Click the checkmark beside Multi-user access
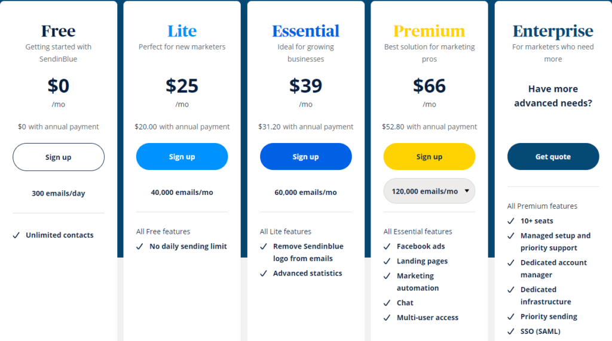The height and width of the screenshot is (341, 612). click(x=387, y=318)
